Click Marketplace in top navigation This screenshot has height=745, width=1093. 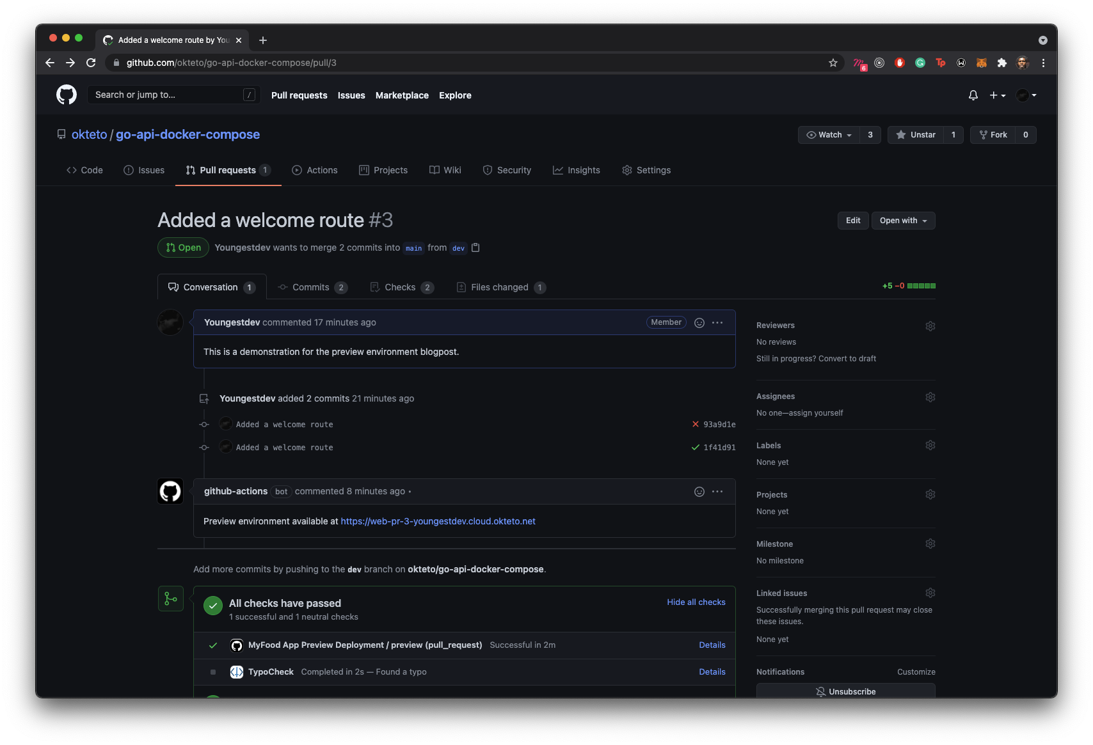[402, 95]
